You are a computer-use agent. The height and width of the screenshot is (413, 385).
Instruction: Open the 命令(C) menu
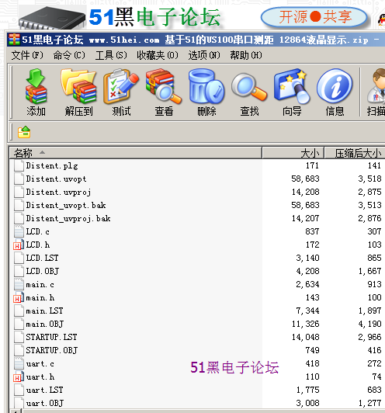click(x=69, y=55)
